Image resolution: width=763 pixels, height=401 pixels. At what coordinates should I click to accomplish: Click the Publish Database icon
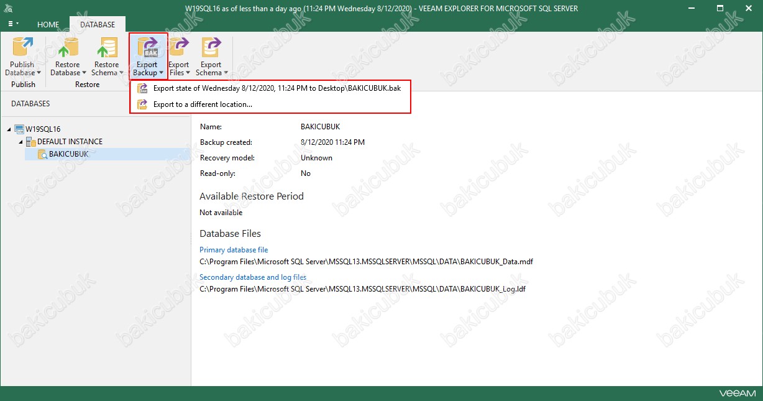tap(23, 48)
